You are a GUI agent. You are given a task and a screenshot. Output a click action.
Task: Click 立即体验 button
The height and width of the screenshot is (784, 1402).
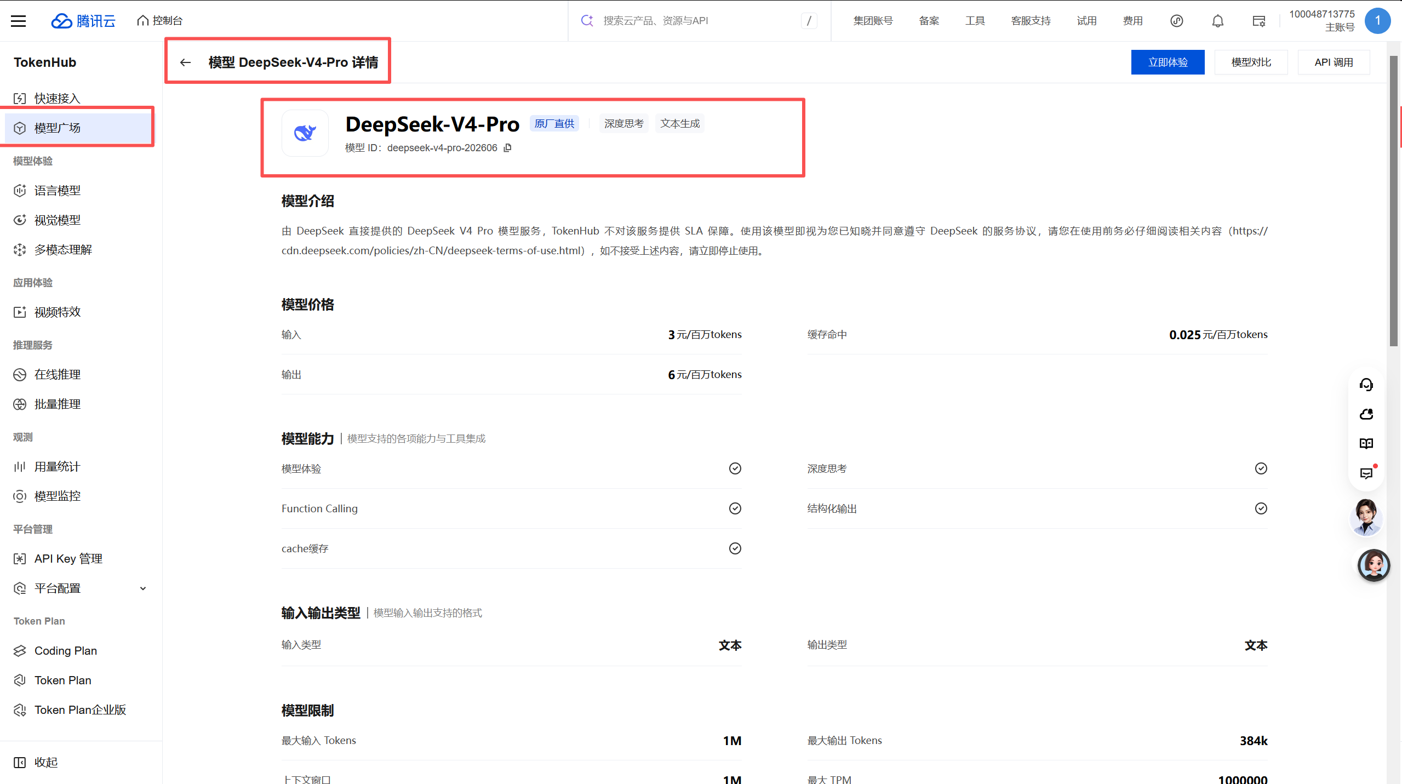1168,62
